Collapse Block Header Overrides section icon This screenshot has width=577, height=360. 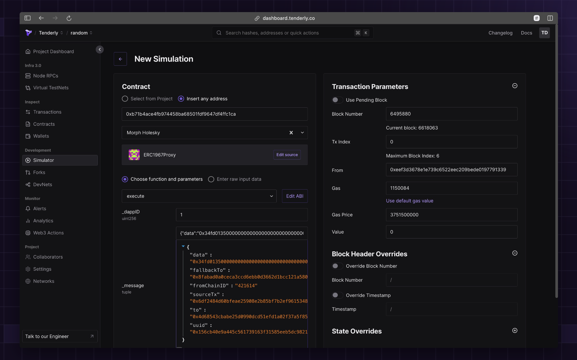coord(515,253)
